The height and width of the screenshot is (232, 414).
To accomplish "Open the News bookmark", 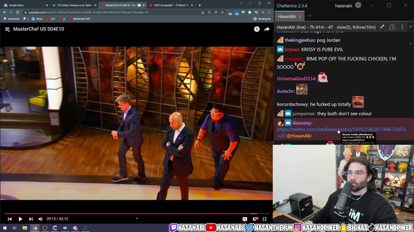I will click(38, 19).
